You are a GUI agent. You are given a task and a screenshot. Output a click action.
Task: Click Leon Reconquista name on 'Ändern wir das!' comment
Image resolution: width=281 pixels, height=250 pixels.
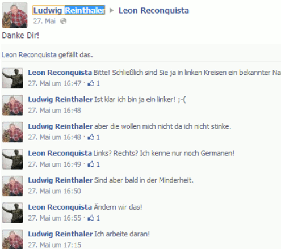tap(60, 207)
